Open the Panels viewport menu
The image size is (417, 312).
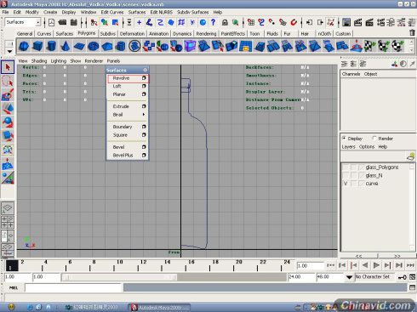[x=113, y=61]
